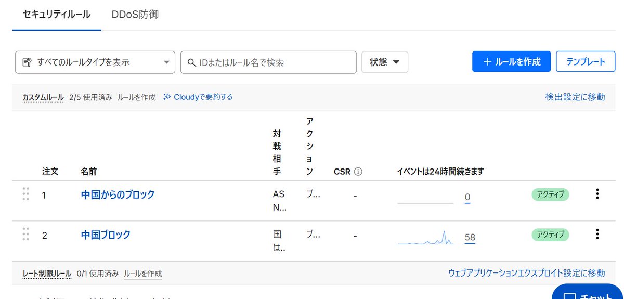Click the アクティブ badge for 中国ブロック
The image size is (624, 299).
coord(550,235)
